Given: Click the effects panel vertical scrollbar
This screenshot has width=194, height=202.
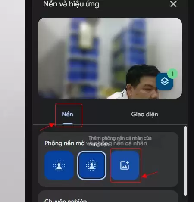Looking at the screenshot, I should pos(185,161).
